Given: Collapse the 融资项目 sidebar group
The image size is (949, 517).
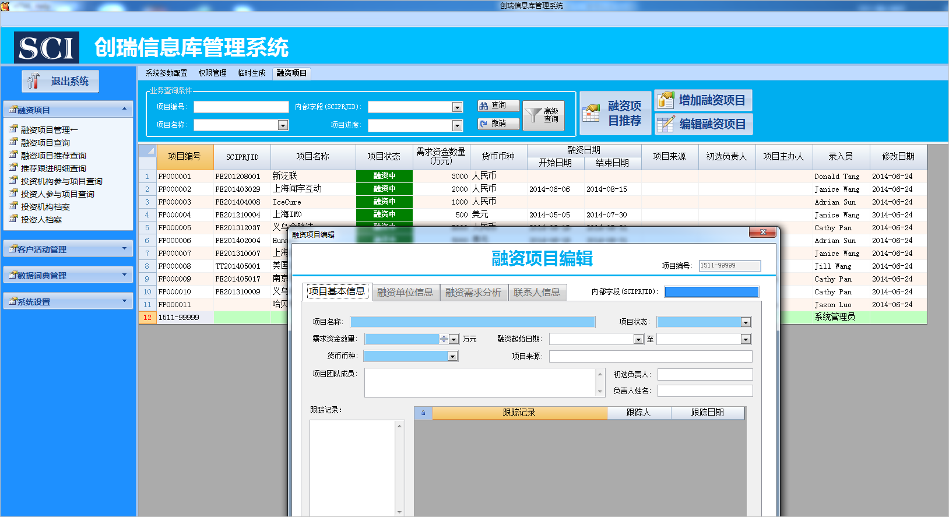Looking at the screenshot, I should 124,109.
